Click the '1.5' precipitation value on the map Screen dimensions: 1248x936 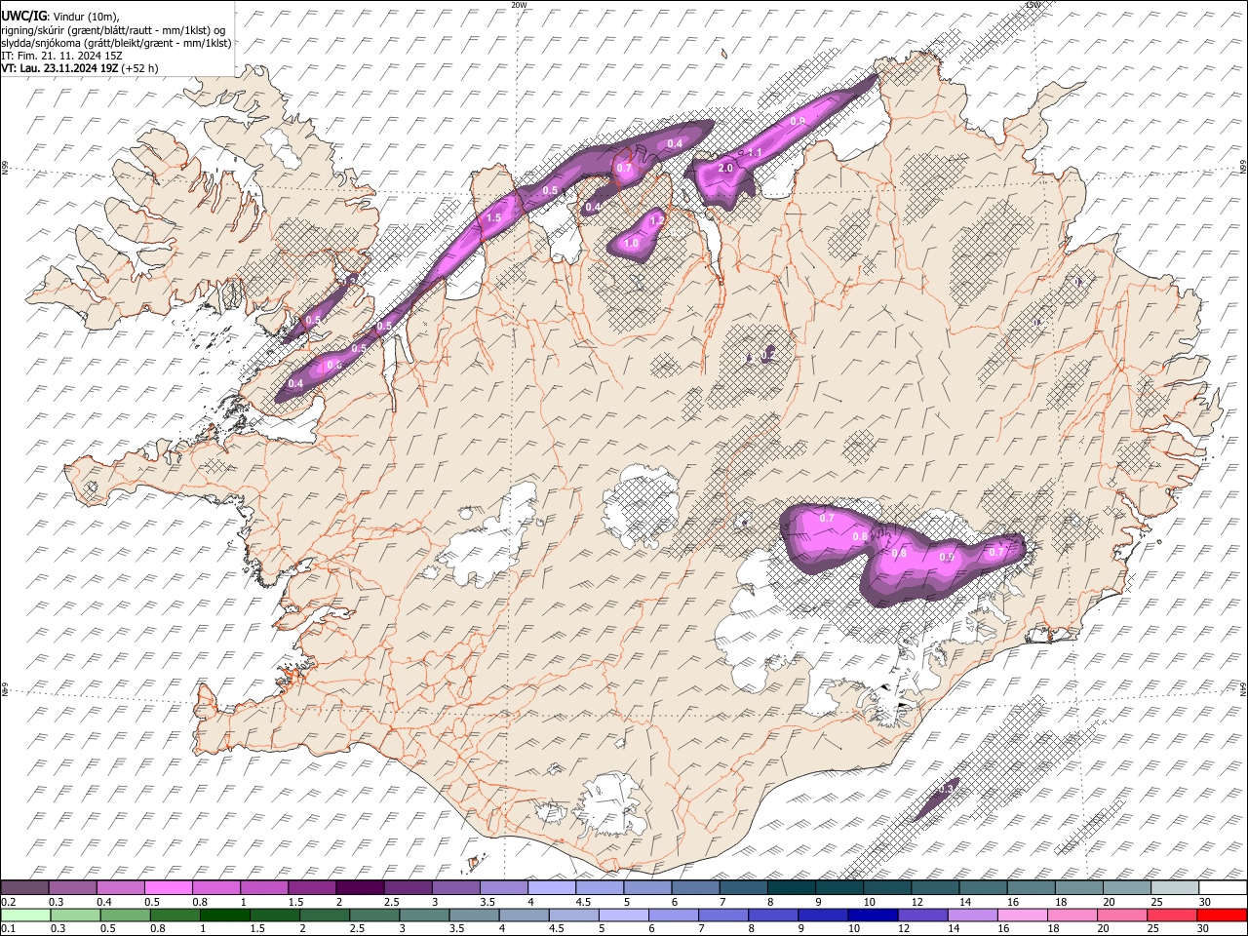point(493,218)
